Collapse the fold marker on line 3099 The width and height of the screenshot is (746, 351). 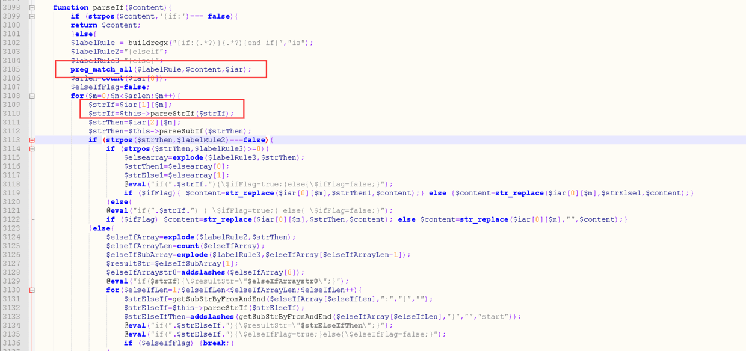(x=32, y=17)
